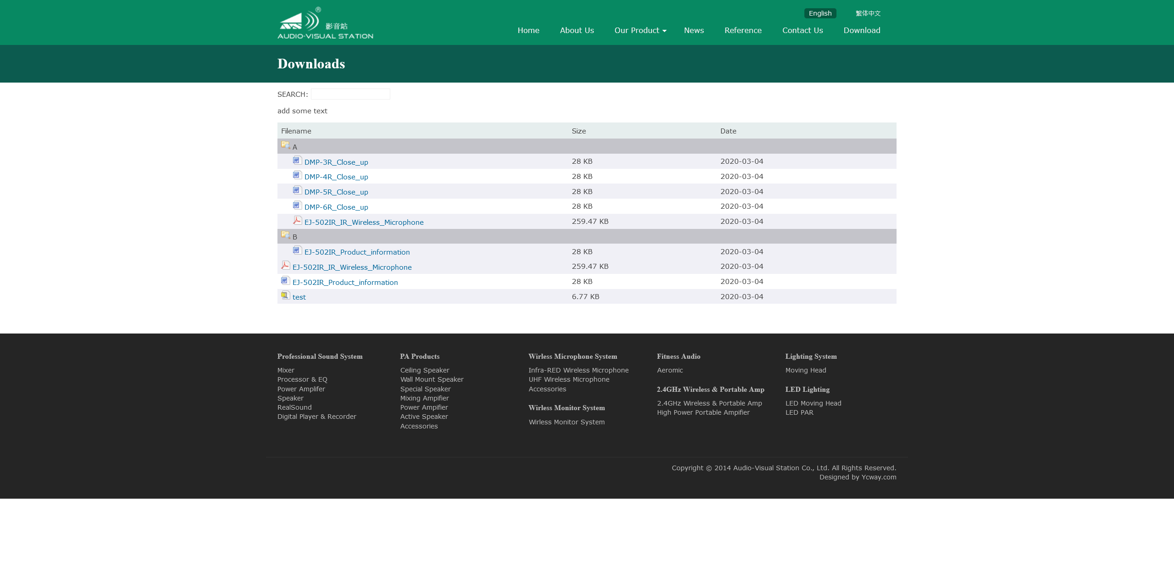The image size is (1174, 584).
Task: Click Word icon beside DMP-3R_Close_up
Action: pos(297,160)
